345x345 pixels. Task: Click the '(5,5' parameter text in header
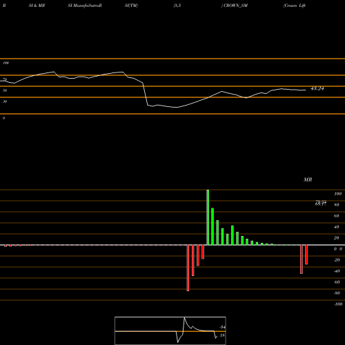(177, 6)
